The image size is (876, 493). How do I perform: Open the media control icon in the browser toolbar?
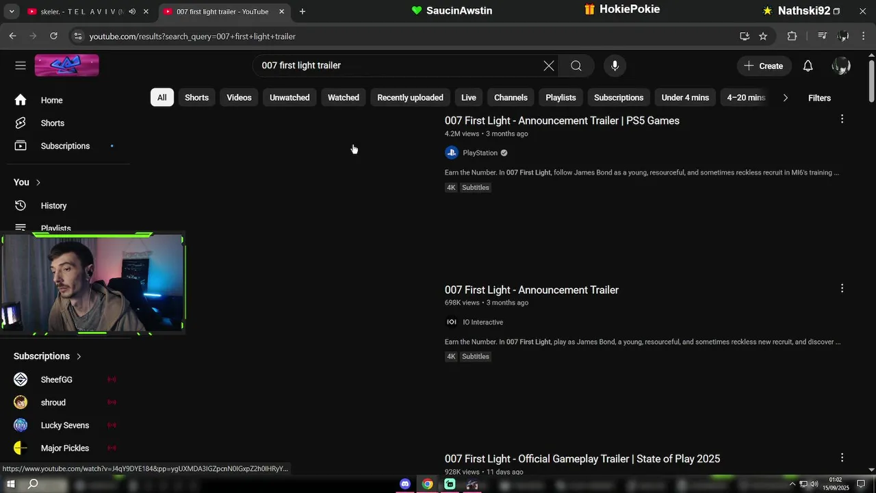tap(822, 36)
